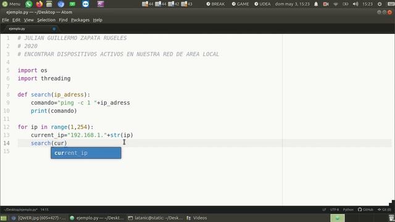Switch to the QWER.jpg image window
Viewport: 395px width, 222px height.
point(38,218)
